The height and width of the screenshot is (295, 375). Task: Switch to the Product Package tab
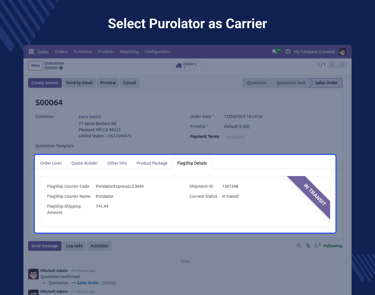click(152, 163)
